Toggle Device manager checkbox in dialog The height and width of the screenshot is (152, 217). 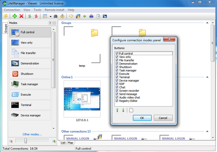117,81
